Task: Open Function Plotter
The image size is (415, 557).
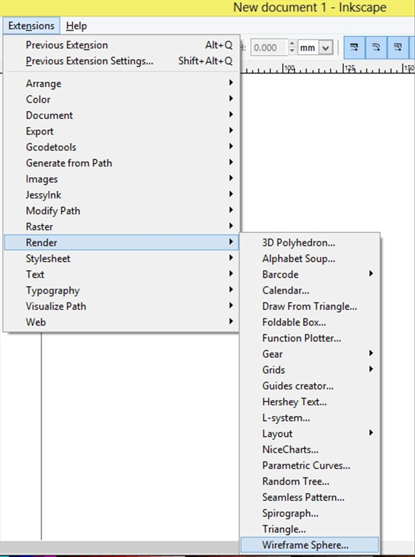Action: (x=309, y=338)
